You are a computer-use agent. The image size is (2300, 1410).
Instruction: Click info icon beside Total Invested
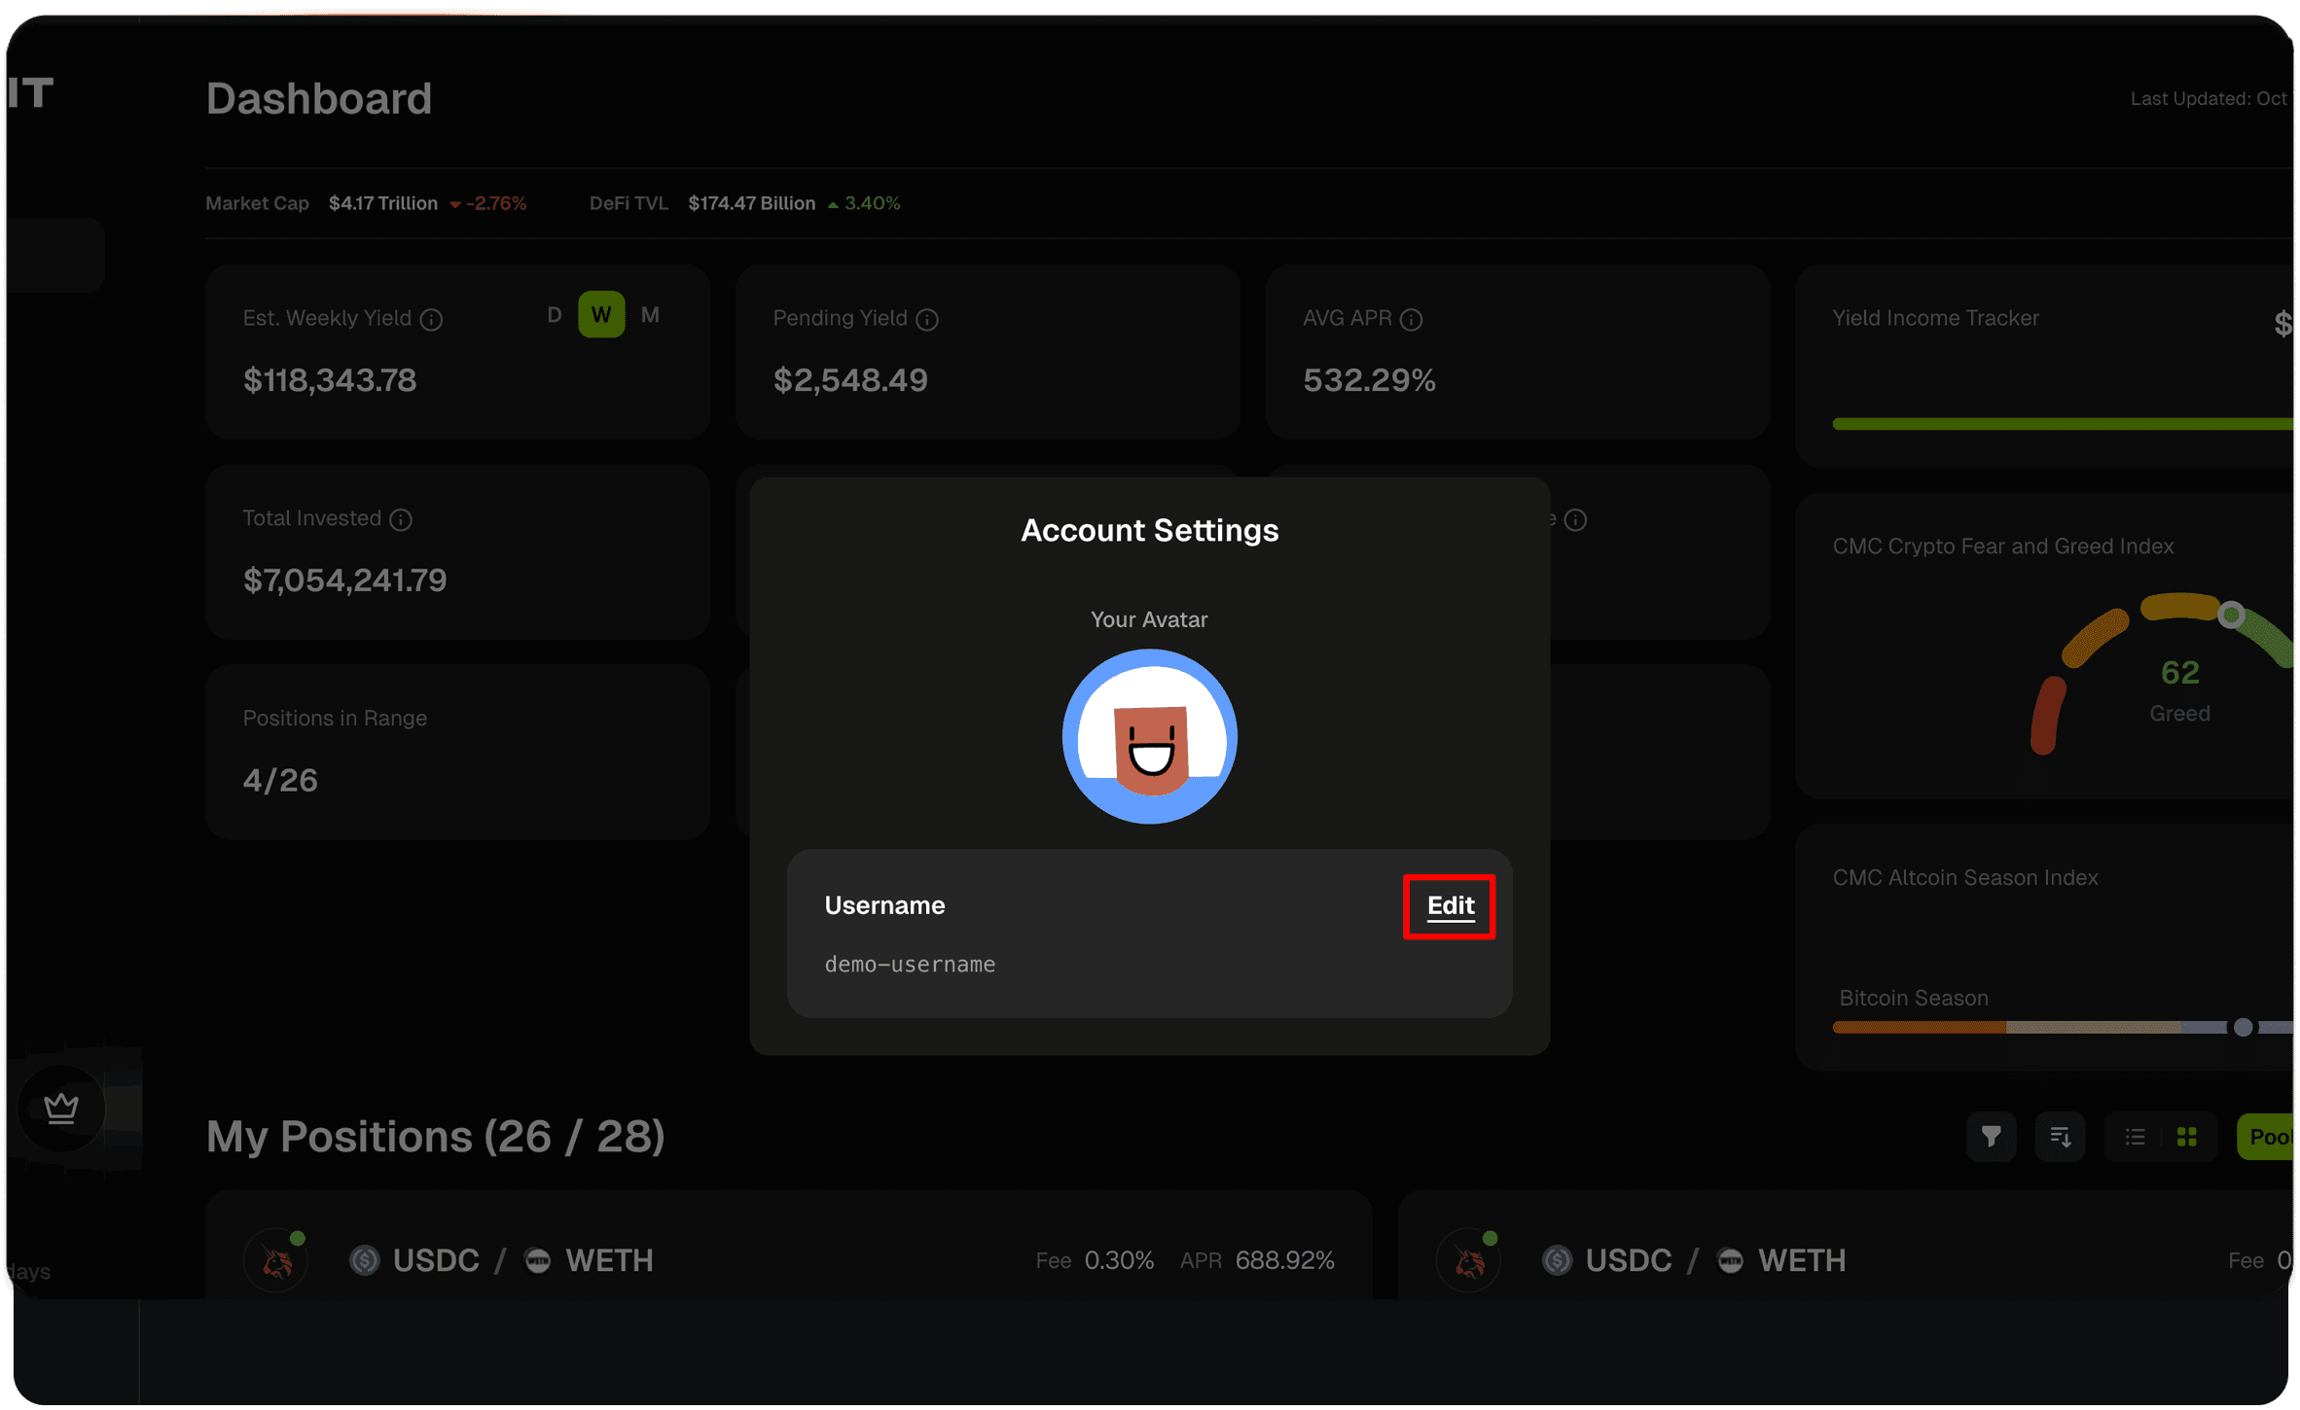[x=401, y=519]
